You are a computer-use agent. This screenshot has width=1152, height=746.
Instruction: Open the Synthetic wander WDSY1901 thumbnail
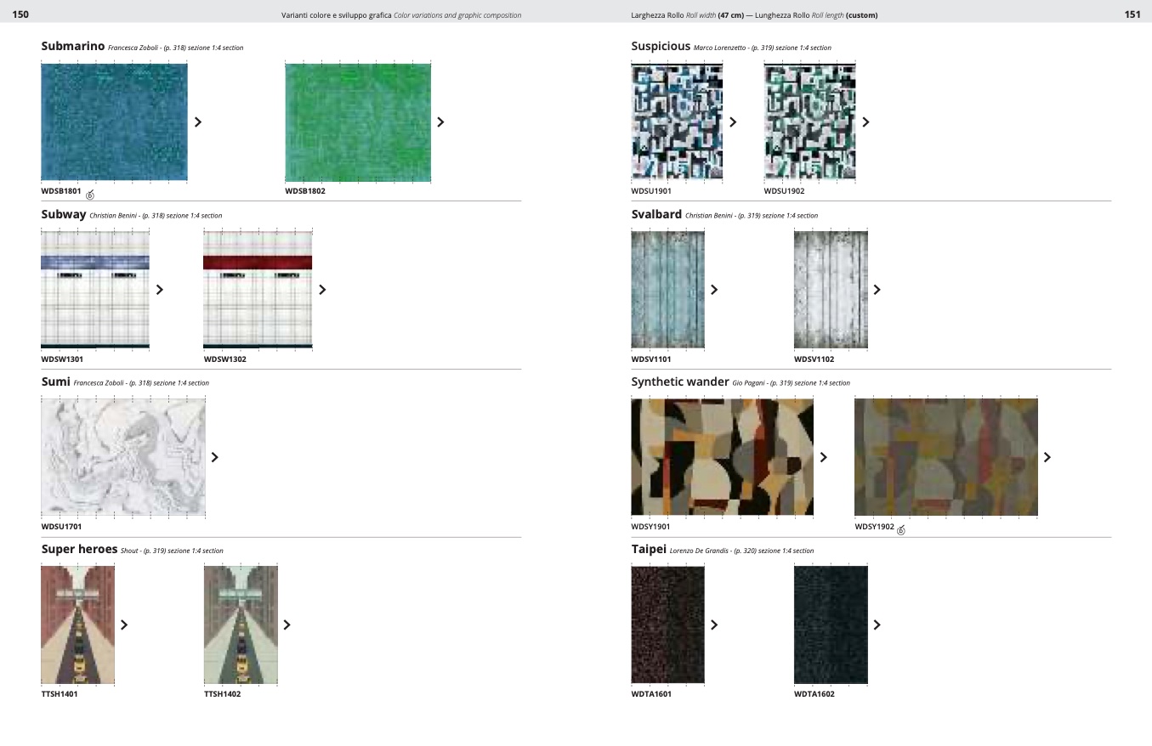[x=722, y=457]
